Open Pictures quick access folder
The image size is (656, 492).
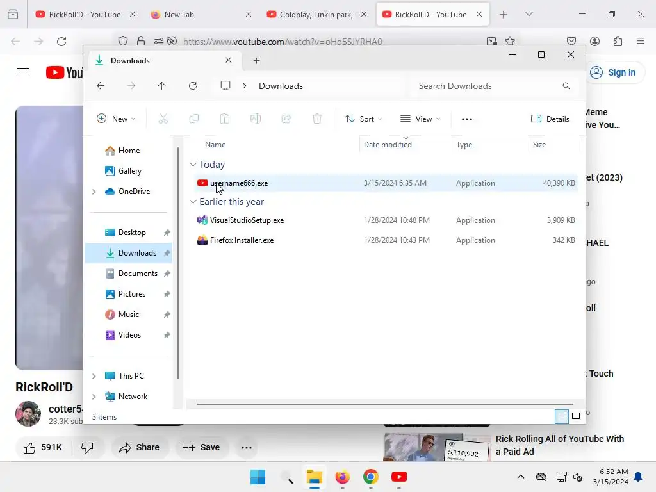click(x=129, y=294)
